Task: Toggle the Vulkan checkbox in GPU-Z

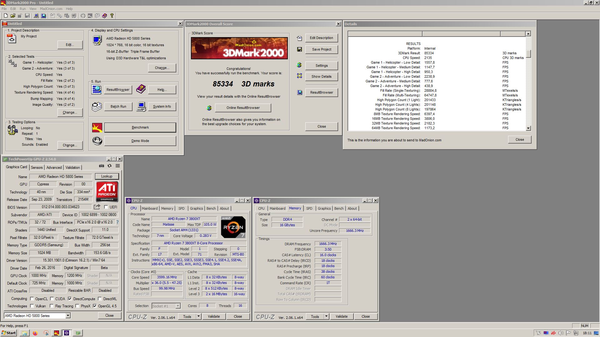Action: pos(32,306)
